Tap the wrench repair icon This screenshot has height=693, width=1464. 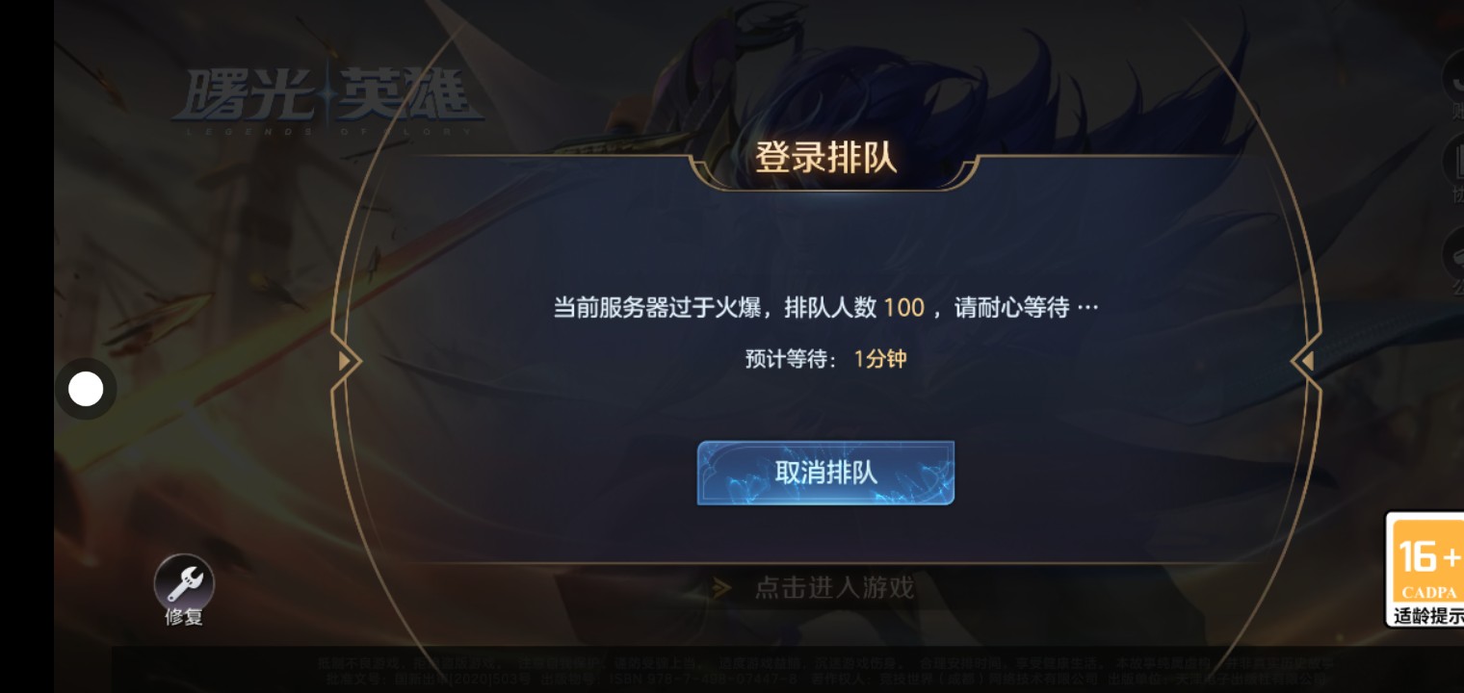[184, 583]
